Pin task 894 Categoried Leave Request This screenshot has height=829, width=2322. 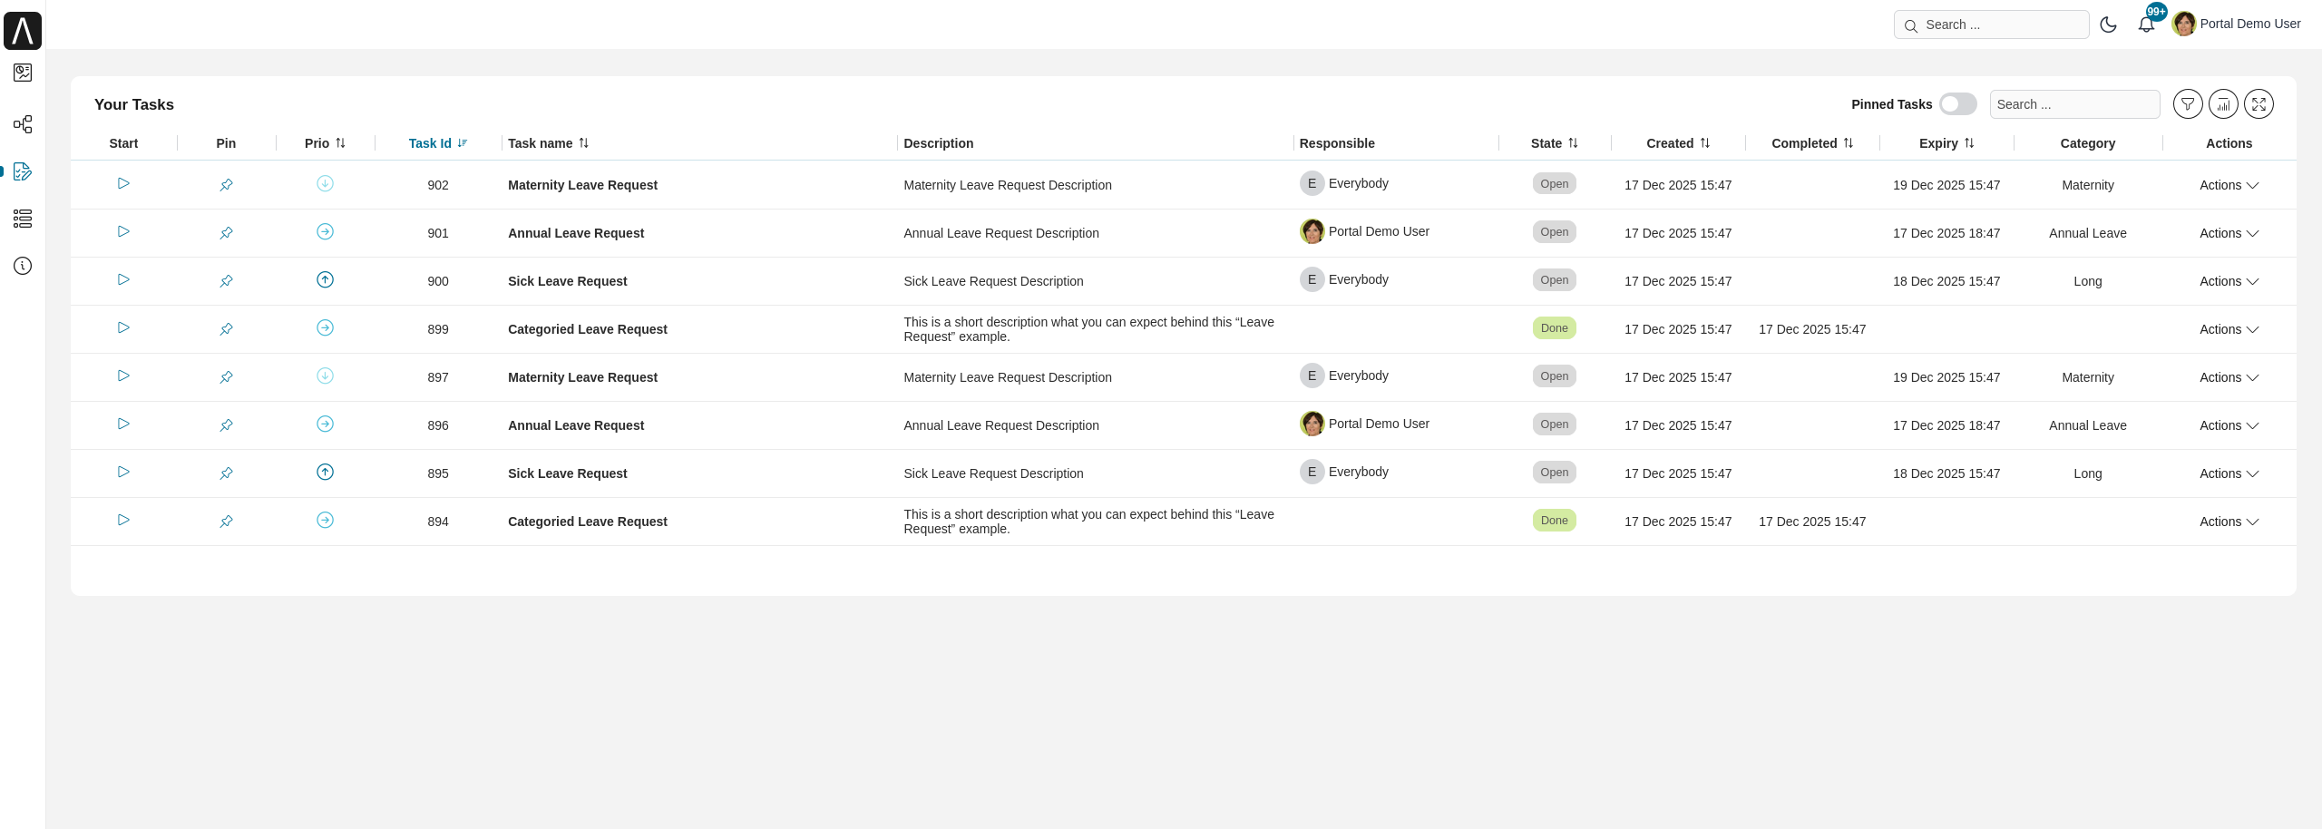tap(226, 522)
